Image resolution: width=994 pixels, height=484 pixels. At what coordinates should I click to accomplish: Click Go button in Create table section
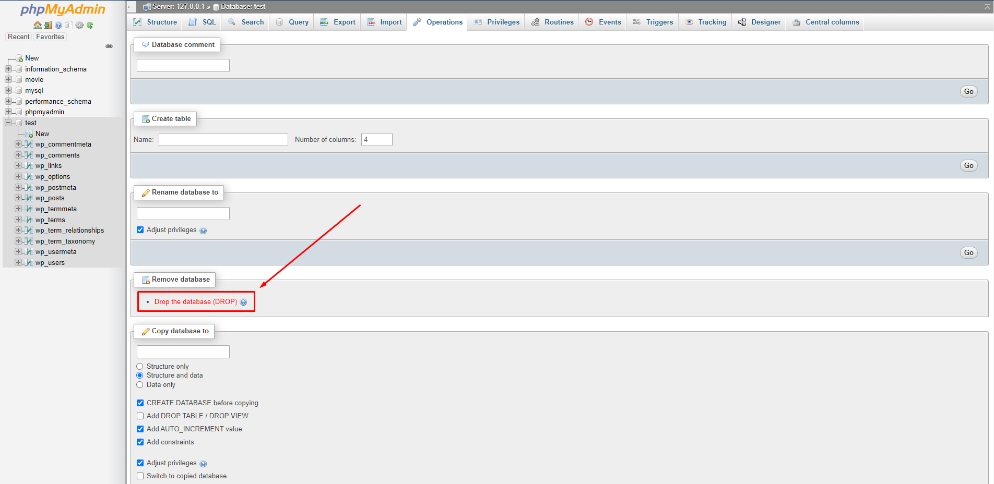[968, 165]
